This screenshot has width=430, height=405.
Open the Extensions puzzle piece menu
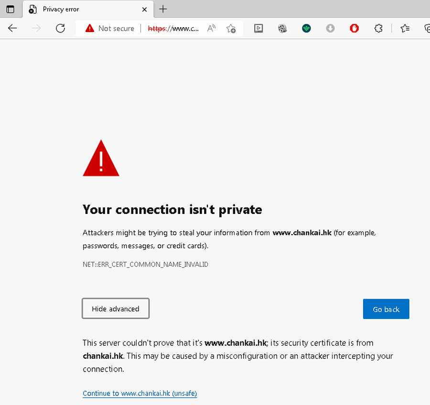click(378, 28)
